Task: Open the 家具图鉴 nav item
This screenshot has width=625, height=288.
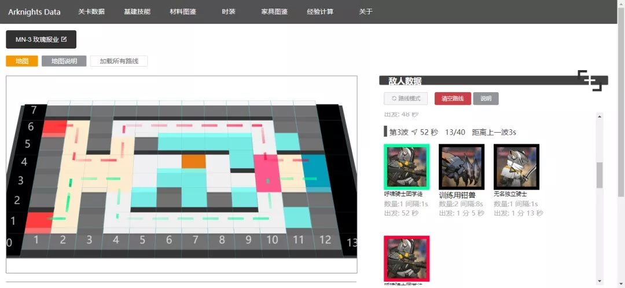Action: tap(275, 12)
